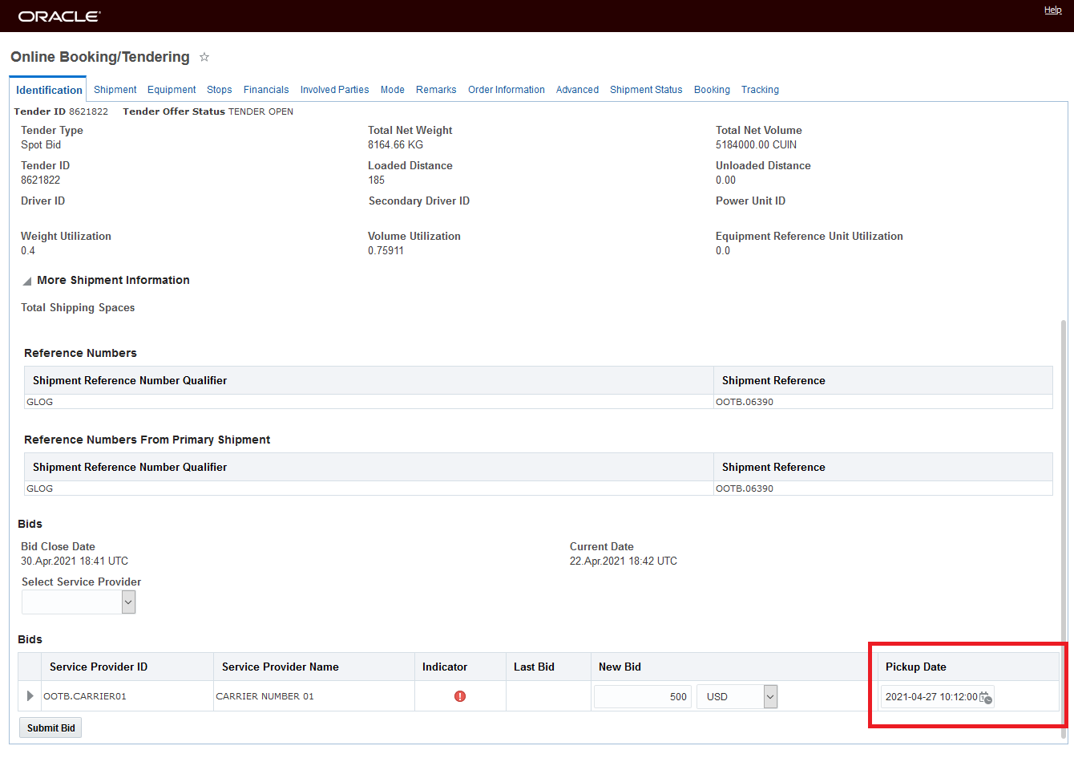Click OOTB.06390 under Reference Numbers From Primary Shipment
The height and width of the screenshot is (758, 1074).
[x=745, y=488]
